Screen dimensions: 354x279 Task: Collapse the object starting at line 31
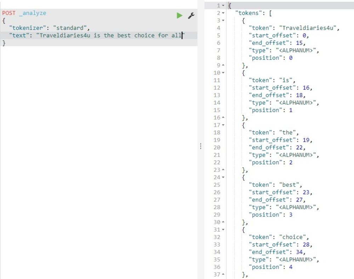[223, 229]
